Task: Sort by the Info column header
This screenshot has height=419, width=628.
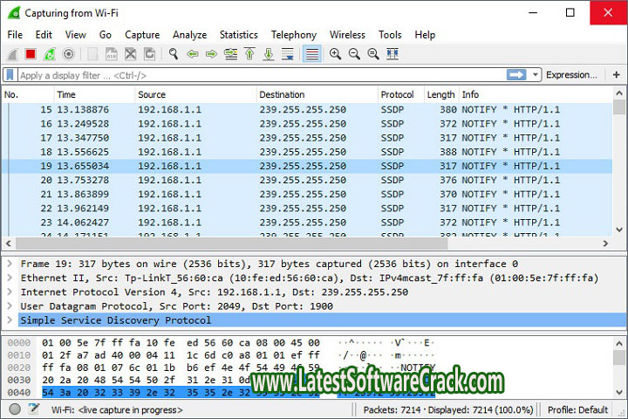Action: pyautogui.click(x=536, y=94)
